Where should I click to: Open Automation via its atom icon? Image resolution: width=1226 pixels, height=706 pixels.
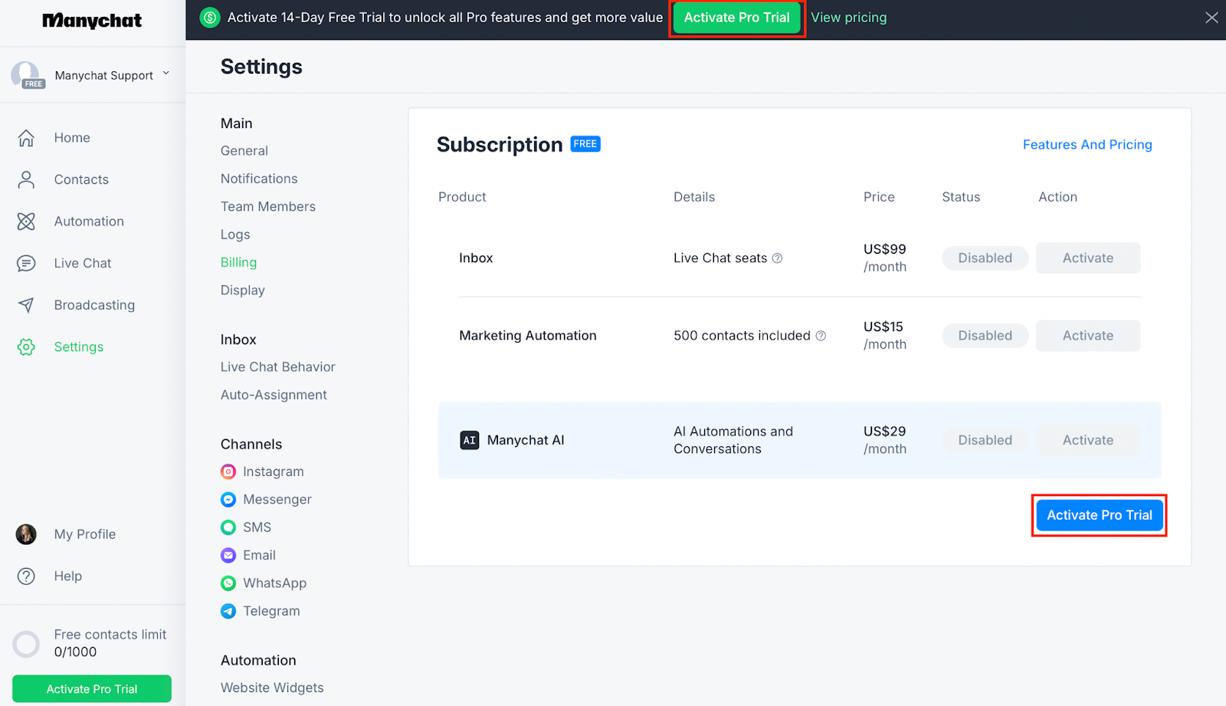tap(26, 222)
